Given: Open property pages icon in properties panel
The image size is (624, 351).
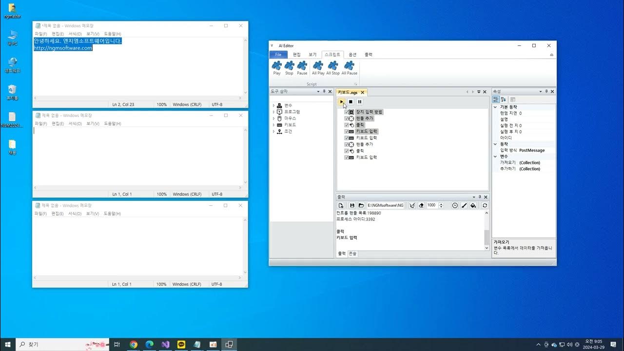Looking at the screenshot, I should pos(513,99).
